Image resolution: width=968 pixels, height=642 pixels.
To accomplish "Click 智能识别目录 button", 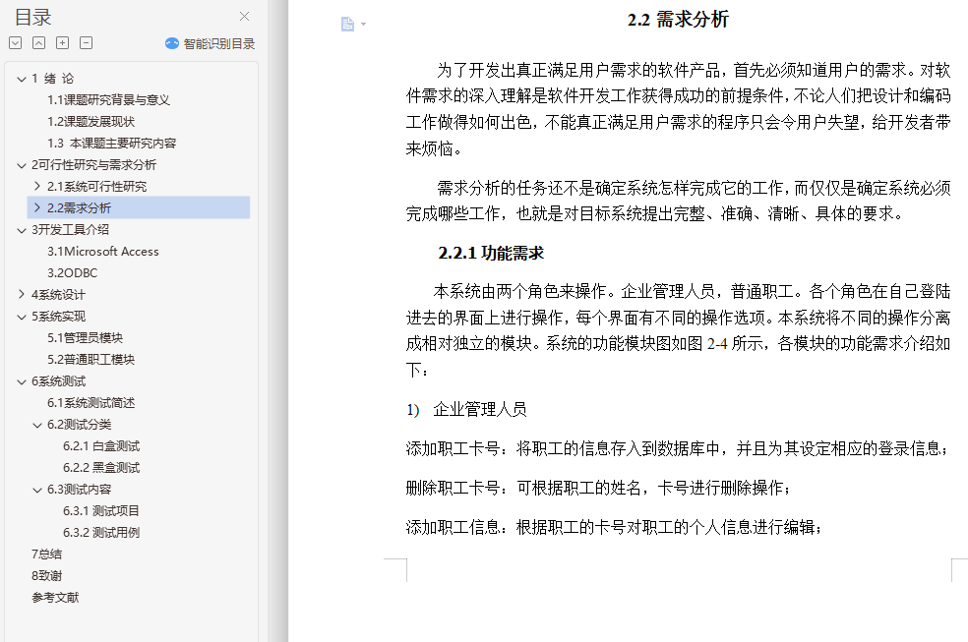I will (210, 43).
